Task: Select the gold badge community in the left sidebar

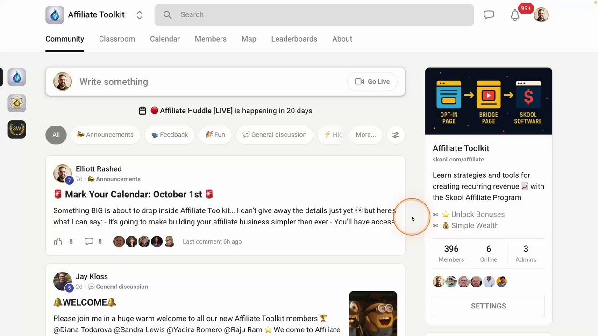Action: point(17,103)
